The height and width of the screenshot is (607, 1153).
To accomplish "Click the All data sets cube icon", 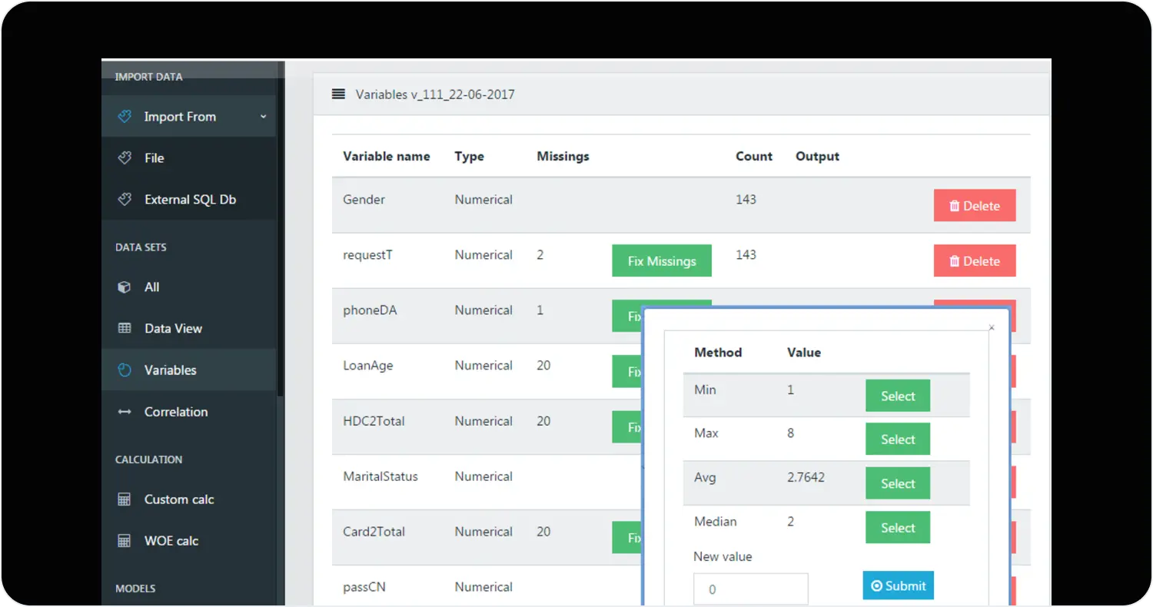I will [125, 287].
